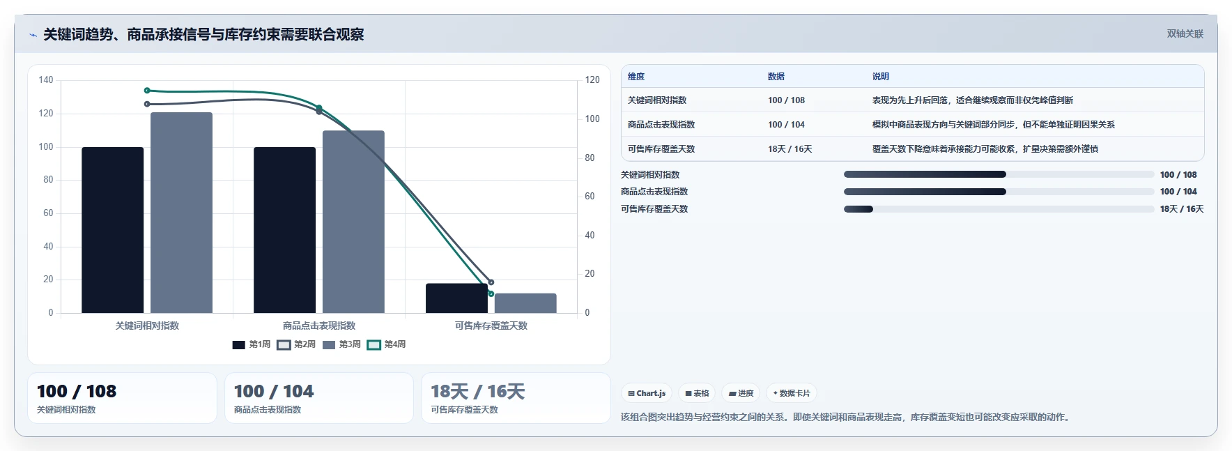Viewport: 1232px width, 451px height.
Task: Click the gray 第3周 bar for 关键词相对指数
Action: [181, 213]
